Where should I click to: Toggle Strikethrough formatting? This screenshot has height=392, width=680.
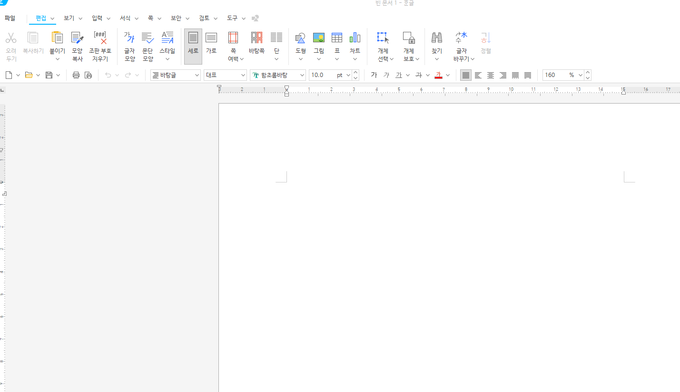pos(419,75)
